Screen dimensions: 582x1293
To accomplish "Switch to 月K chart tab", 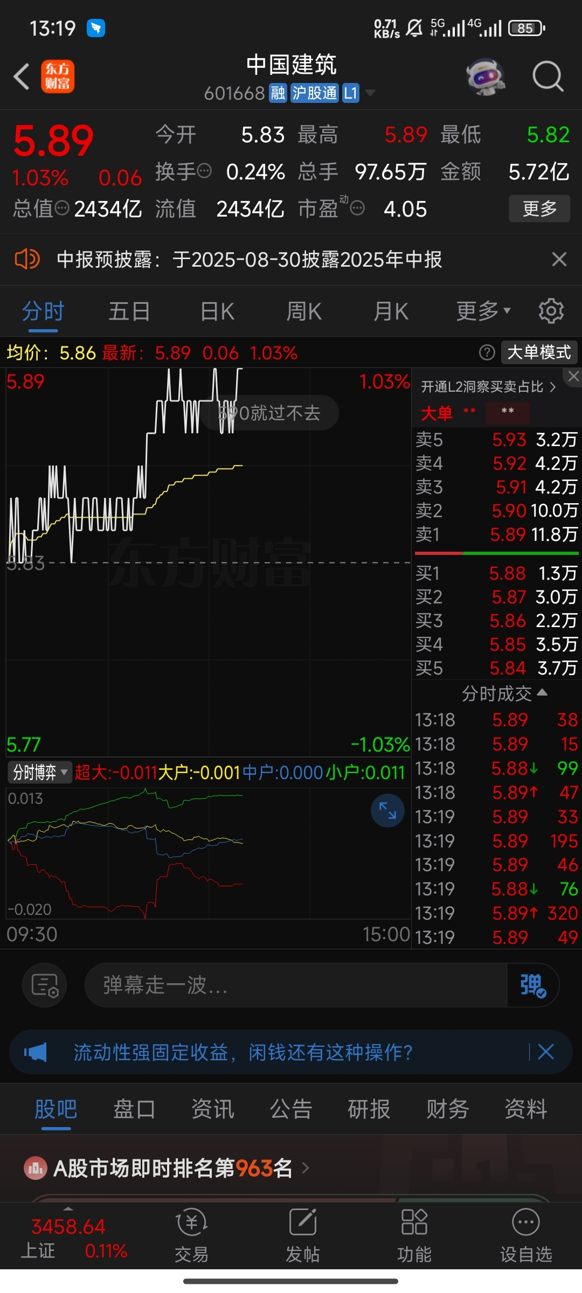I will (x=391, y=311).
